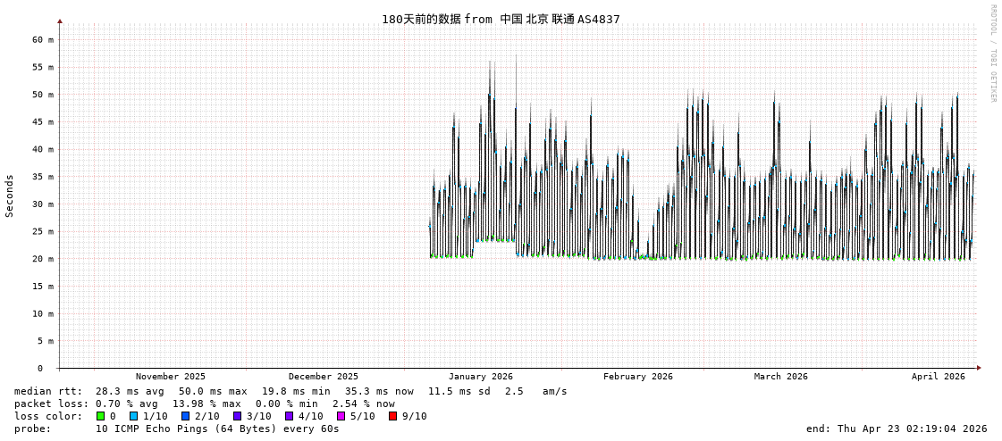Select the January 2026 x-axis label
The height and width of the screenshot is (441, 1002).
(481, 377)
